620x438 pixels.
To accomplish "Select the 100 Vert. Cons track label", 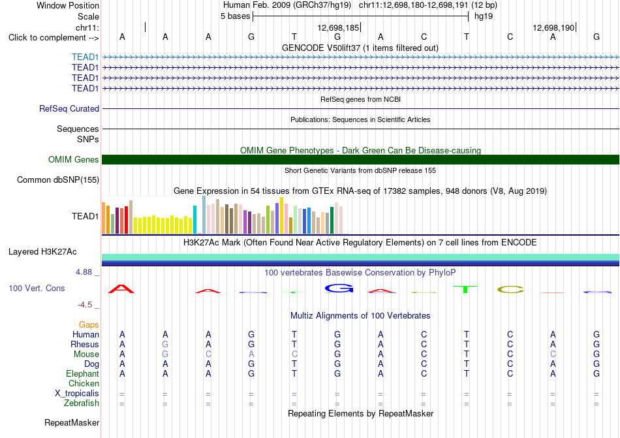I will pos(37,288).
